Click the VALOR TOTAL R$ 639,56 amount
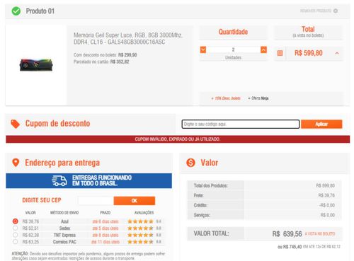 coord(287,234)
